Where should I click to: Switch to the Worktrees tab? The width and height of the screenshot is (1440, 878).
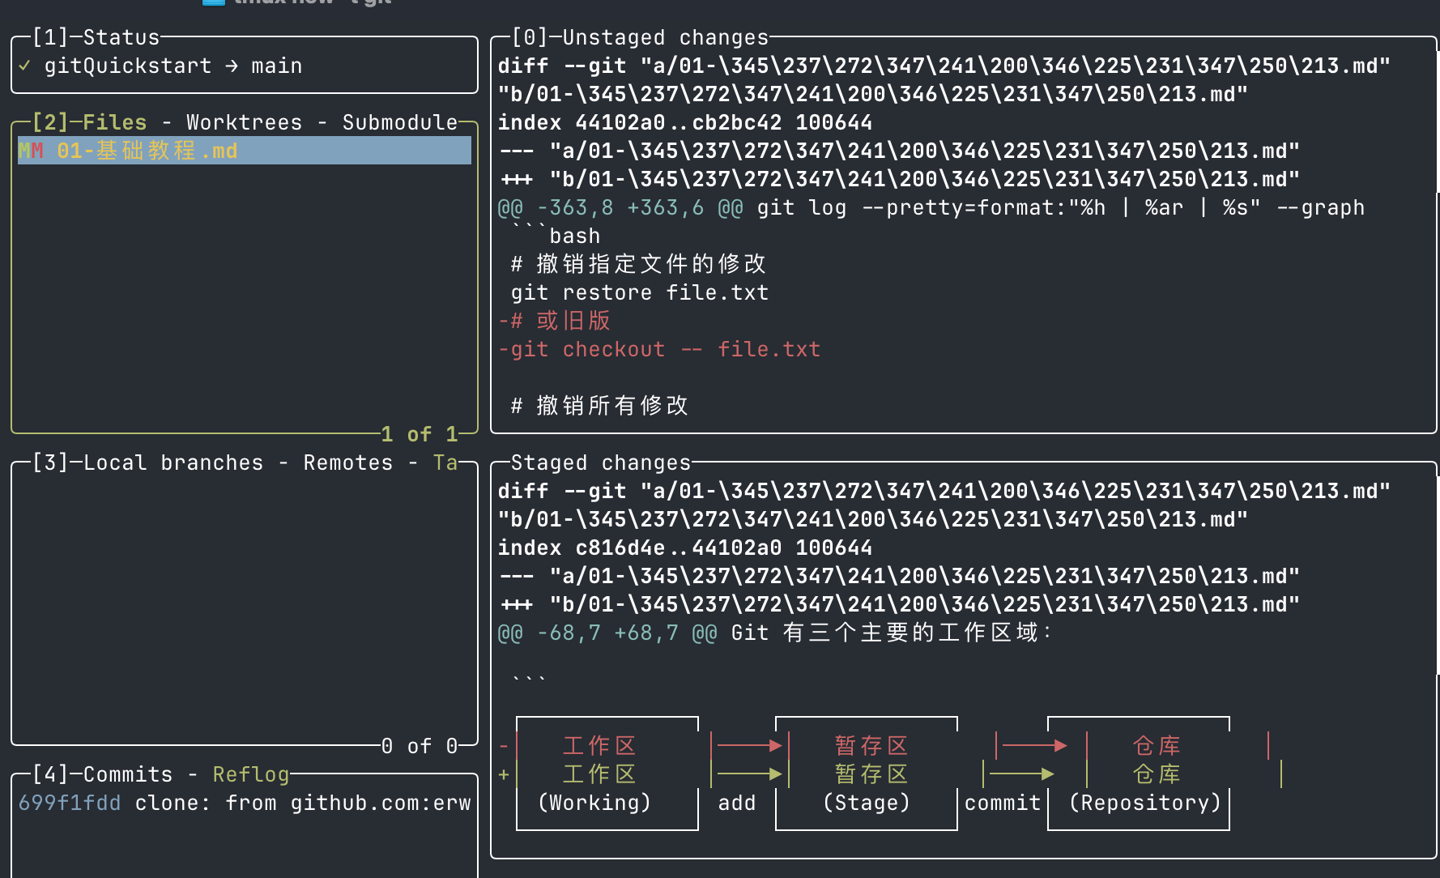coord(244,122)
